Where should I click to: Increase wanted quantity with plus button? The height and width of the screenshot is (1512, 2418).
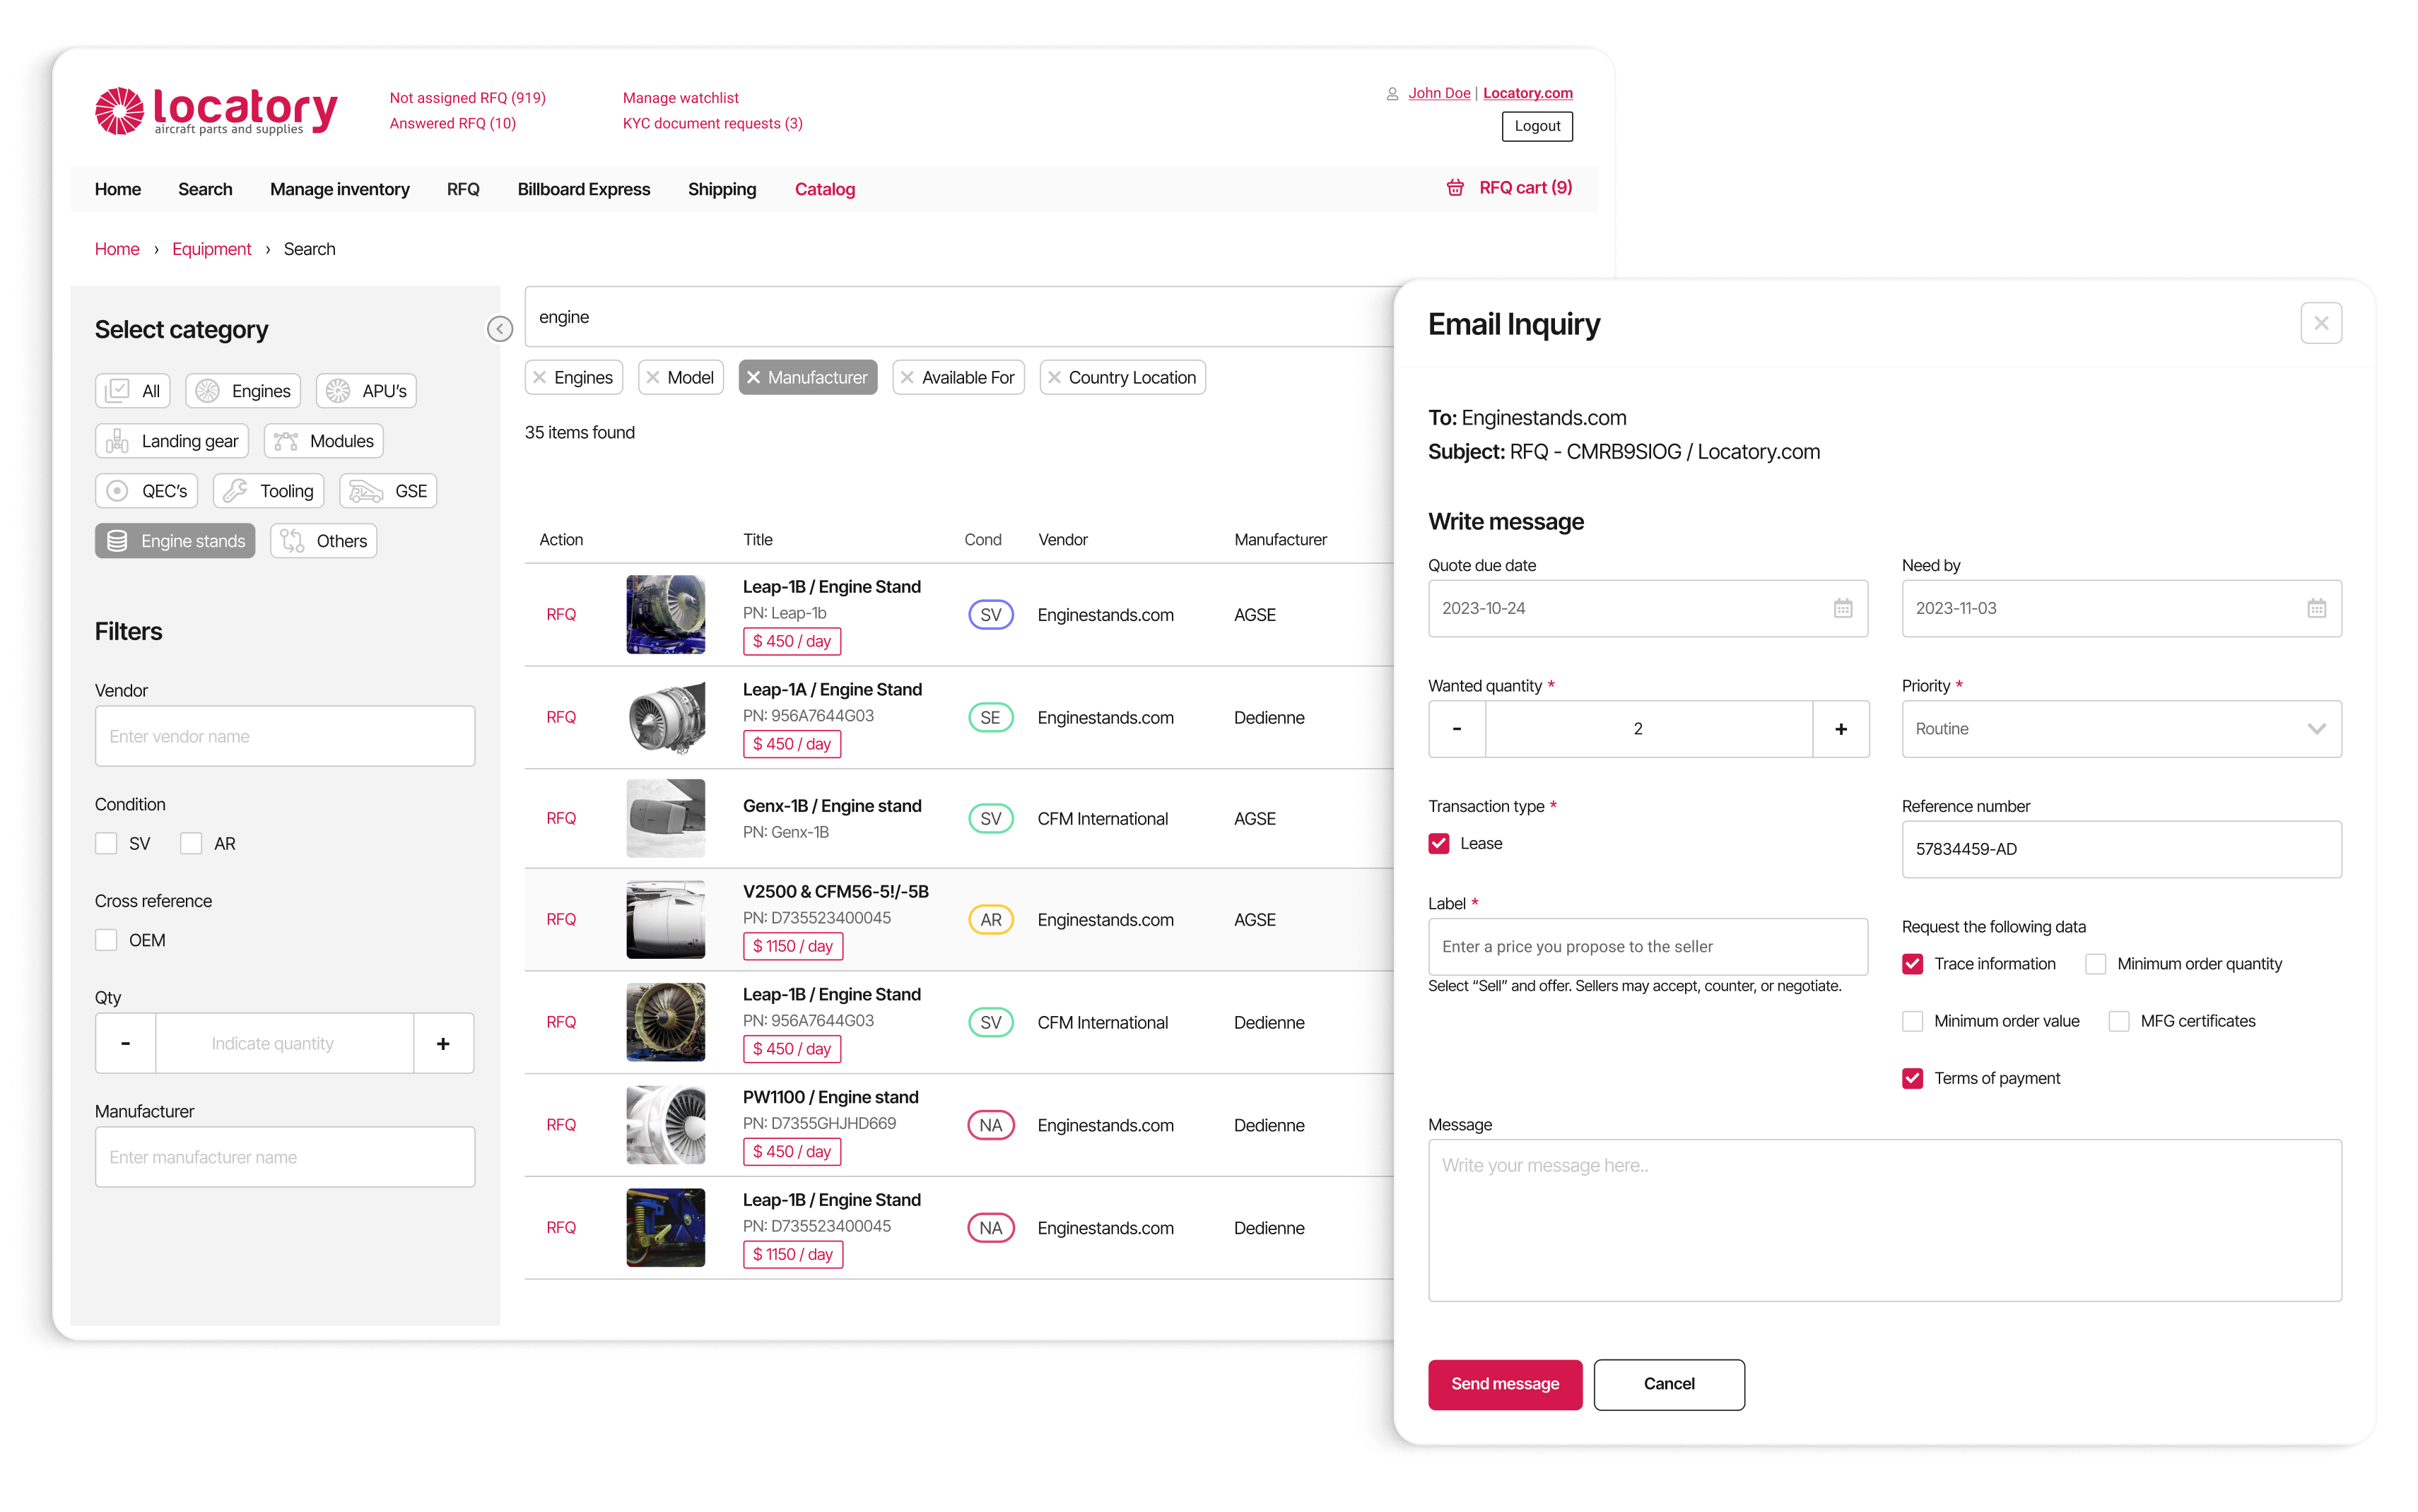click(x=1841, y=729)
